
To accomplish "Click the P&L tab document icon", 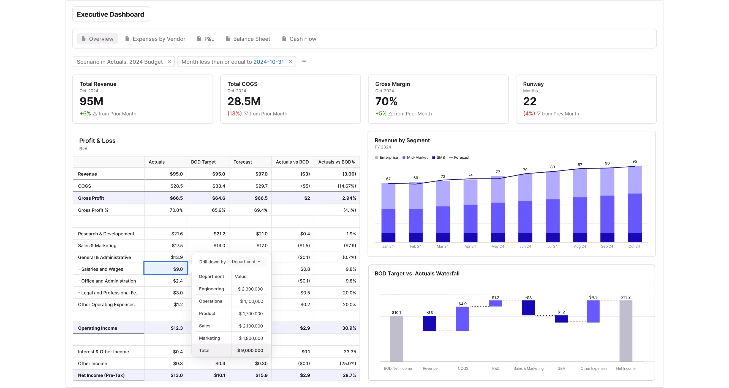I will [x=199, y=39].
